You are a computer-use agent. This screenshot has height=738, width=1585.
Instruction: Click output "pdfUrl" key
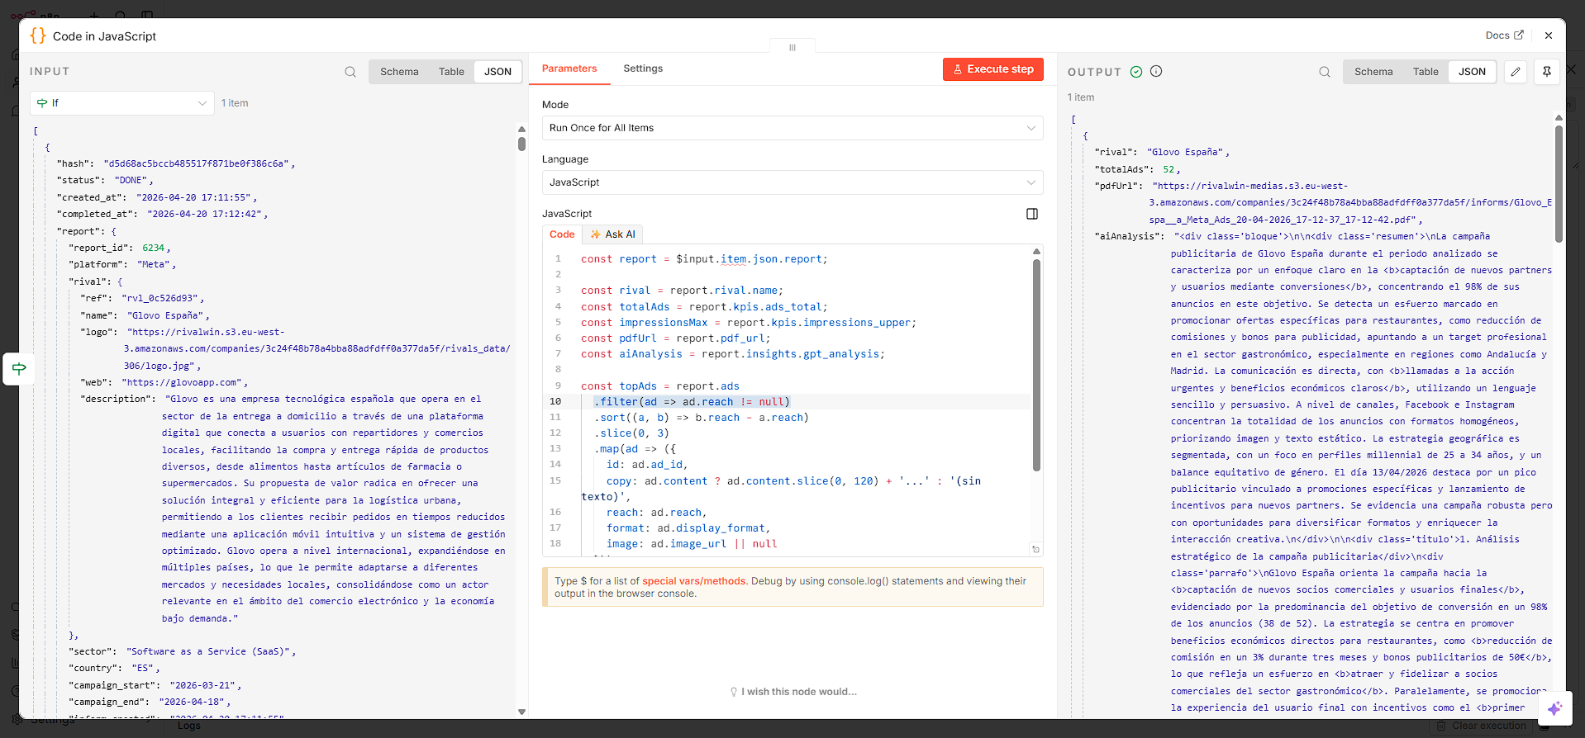pyautogui.click(x=1117, y=186)
